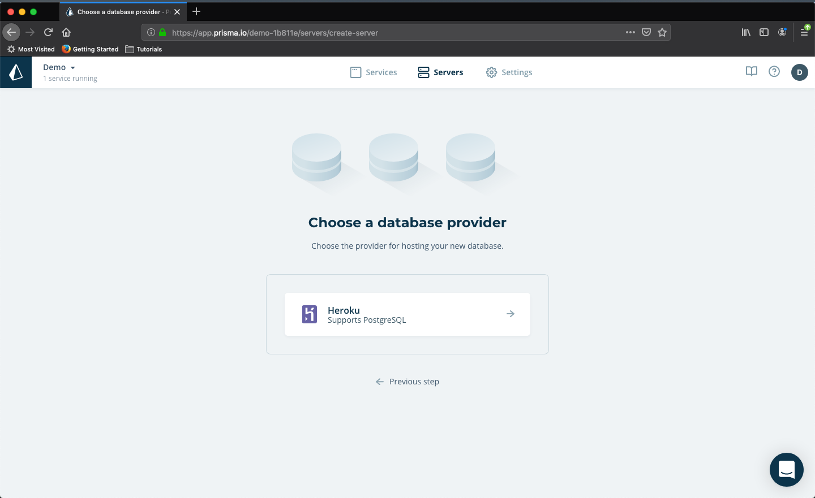Viewport: 815px width, 498px height.
Task: Open the Settings tab
Action: tap(509, 72)
